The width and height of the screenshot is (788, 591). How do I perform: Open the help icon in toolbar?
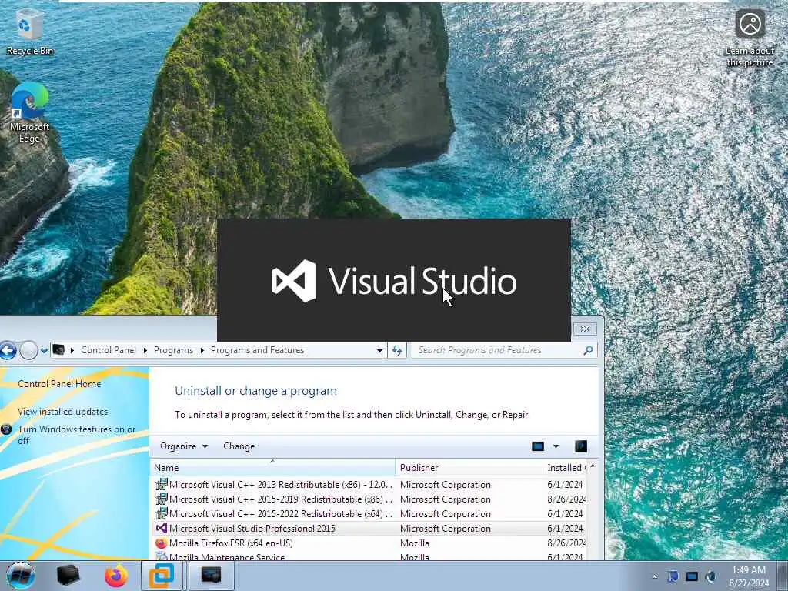pyautogui.click(x=580, y=446)
